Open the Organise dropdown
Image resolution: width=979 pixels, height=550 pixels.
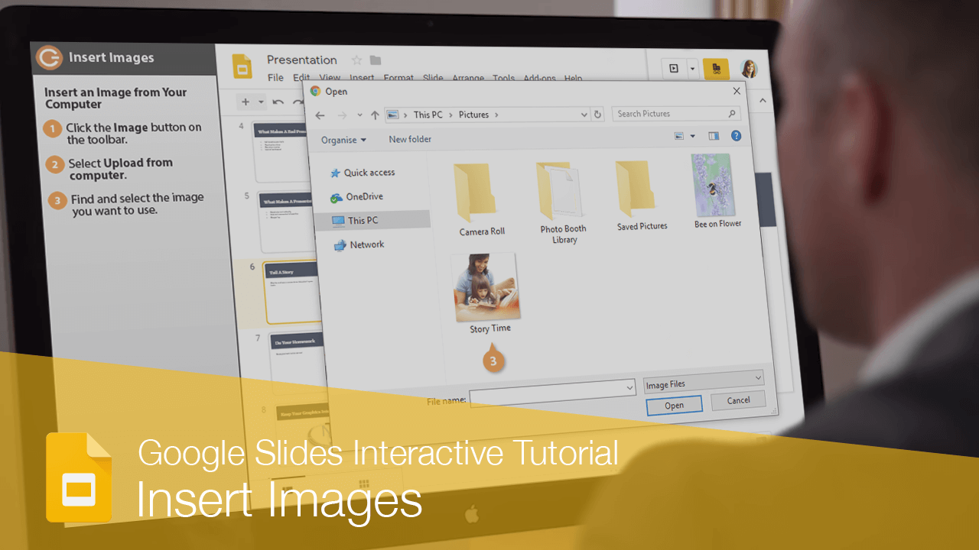tap(343, 140)
